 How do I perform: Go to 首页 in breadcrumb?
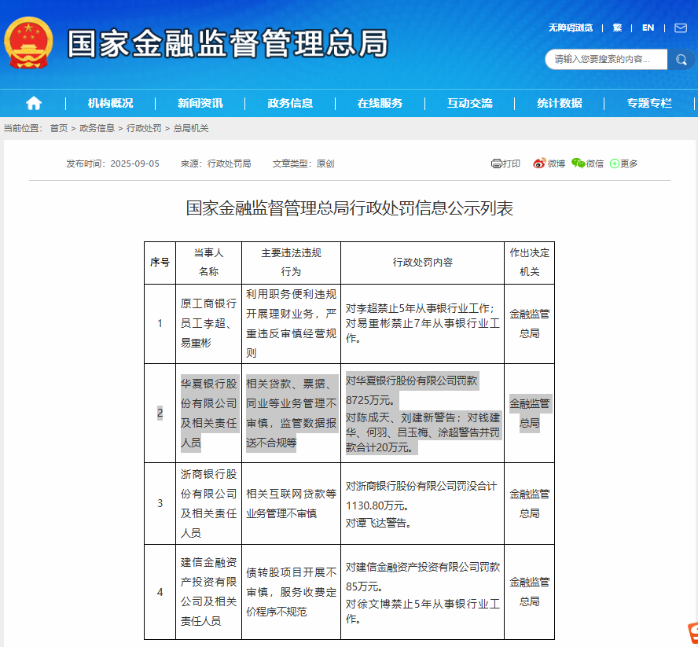[59, 128]
